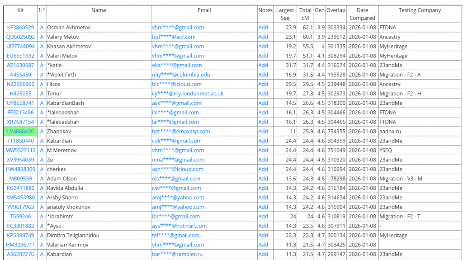The height and width of the screenshot is (260, 463).
Task: Click the Total cM column header
Action: [305, 14]
